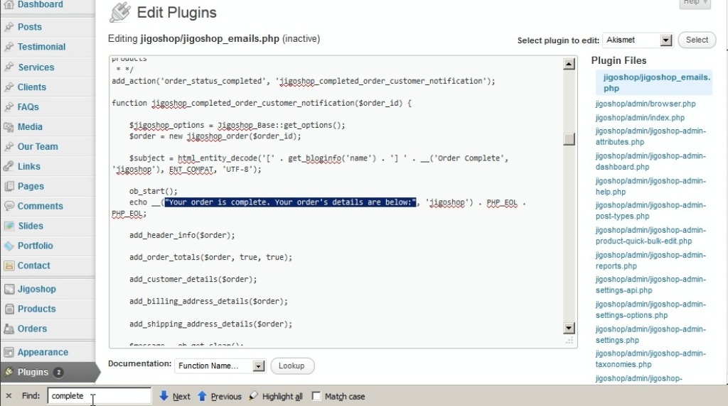Open the Jigoshop menu item
Screen dimensions: 728x406
(x=36, y=290)
